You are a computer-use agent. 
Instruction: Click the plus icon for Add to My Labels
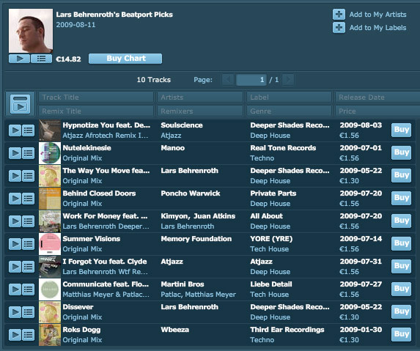pyautogui.click(x=339, y=28)
